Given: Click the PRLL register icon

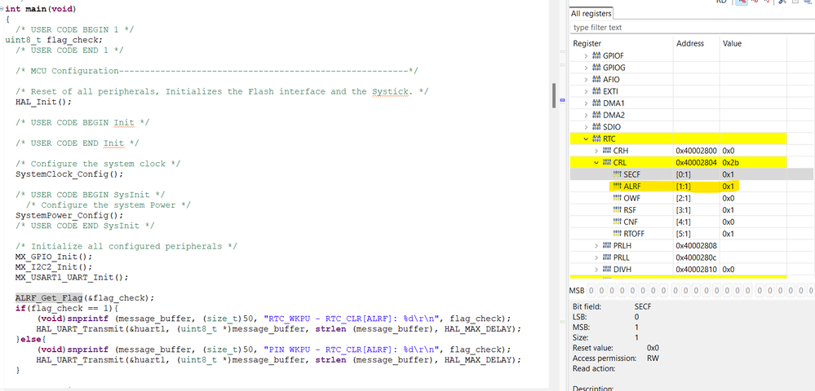Looking at the screenshot, I should click(607, 257).
